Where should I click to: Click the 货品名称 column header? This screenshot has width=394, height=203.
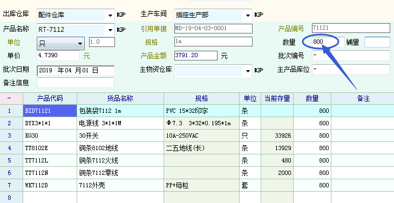(120, 98)
